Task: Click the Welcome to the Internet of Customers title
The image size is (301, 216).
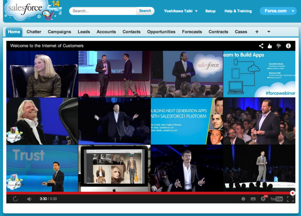Action: 47,46
